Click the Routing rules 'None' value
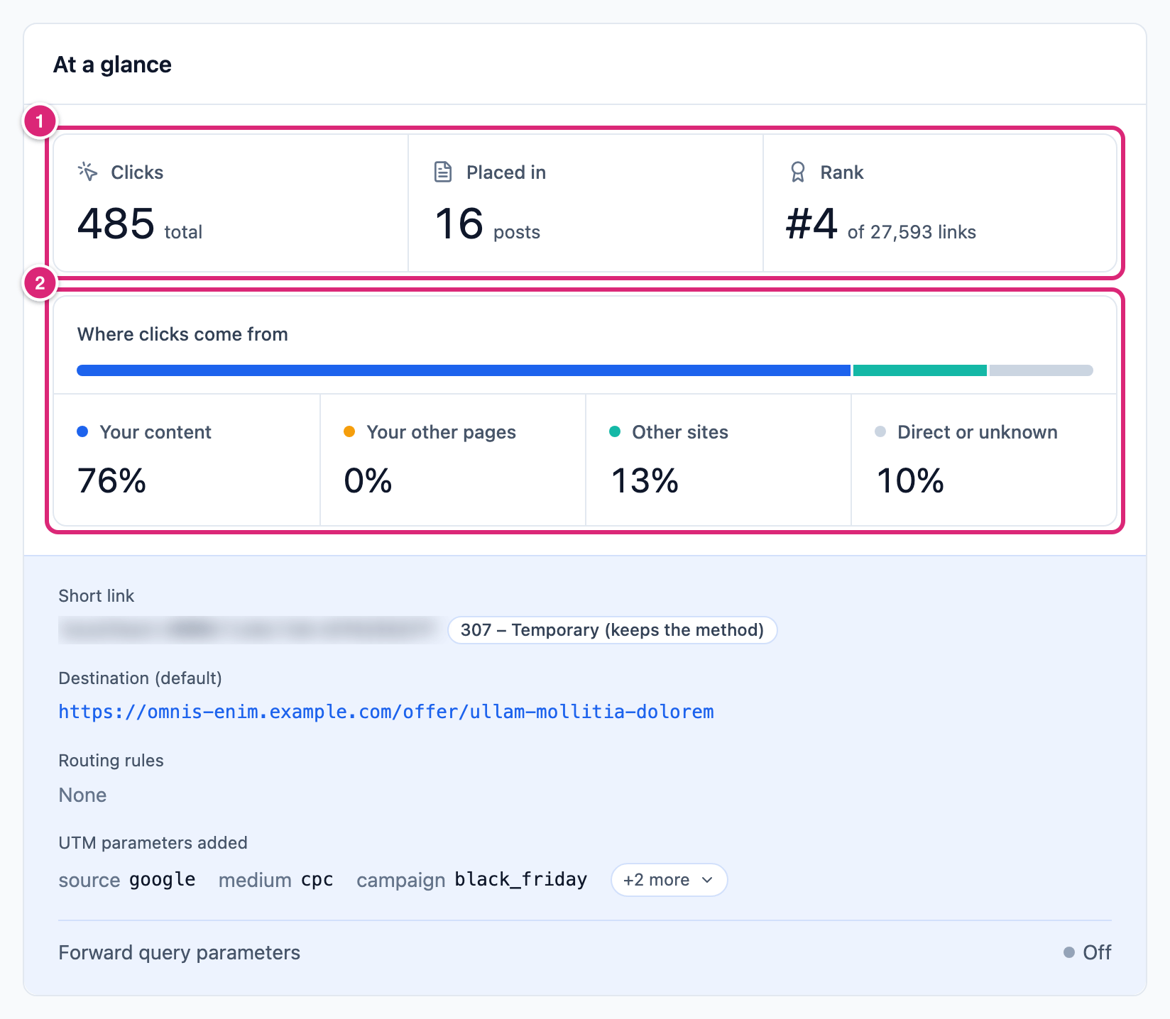The height and width of the screenshot is (1019, 1170). tap(82, 795)
